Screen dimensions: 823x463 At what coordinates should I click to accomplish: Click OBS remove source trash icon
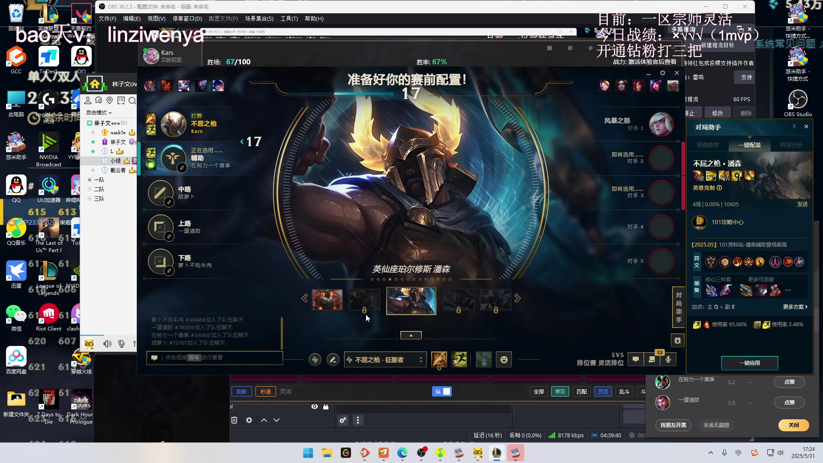pyautogui.click(x=234, y=420)
